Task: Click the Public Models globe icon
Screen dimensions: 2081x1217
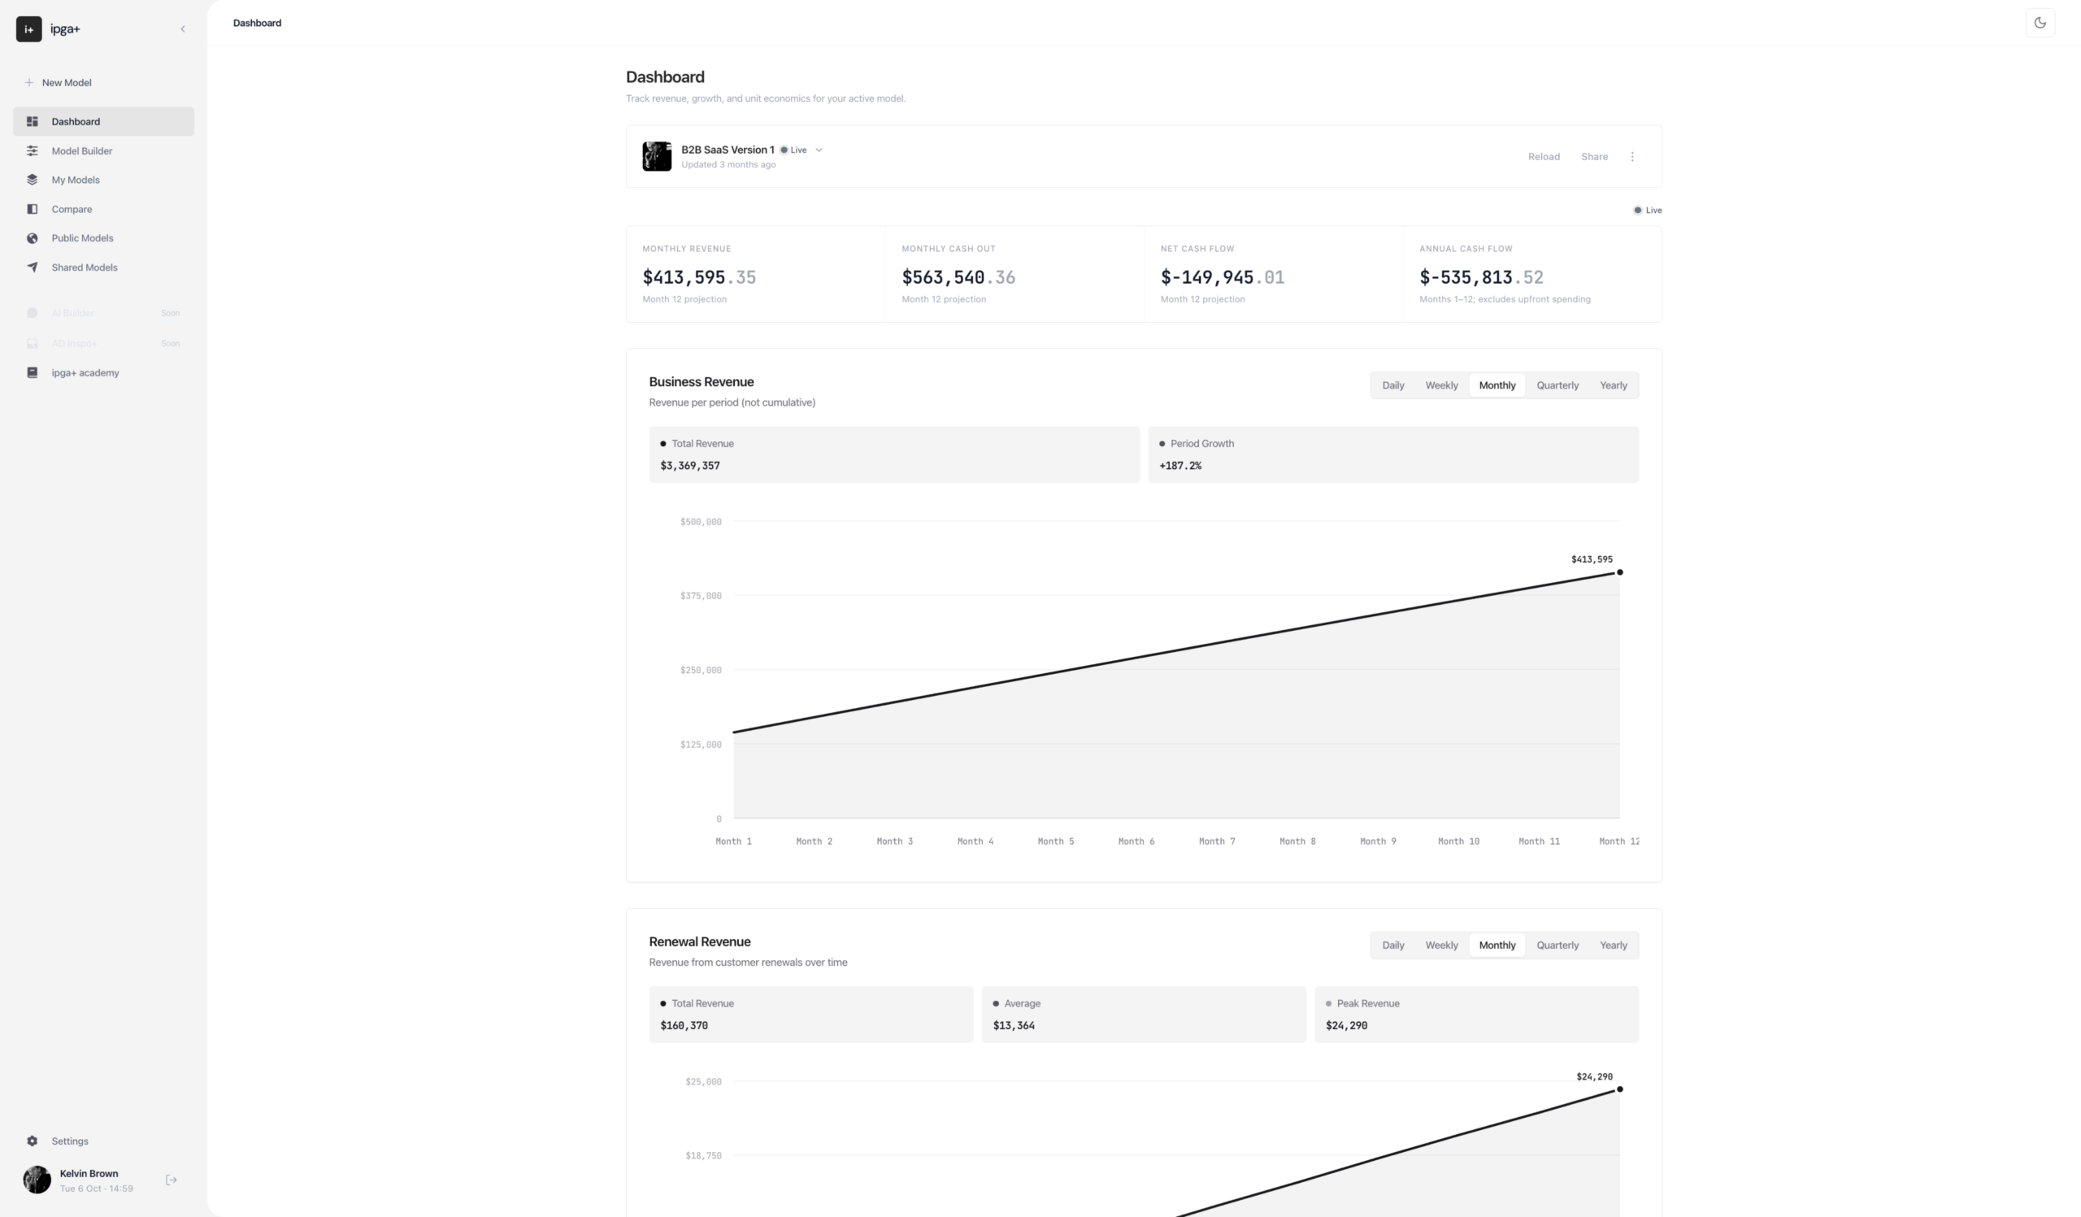Action: click(33, 239)
